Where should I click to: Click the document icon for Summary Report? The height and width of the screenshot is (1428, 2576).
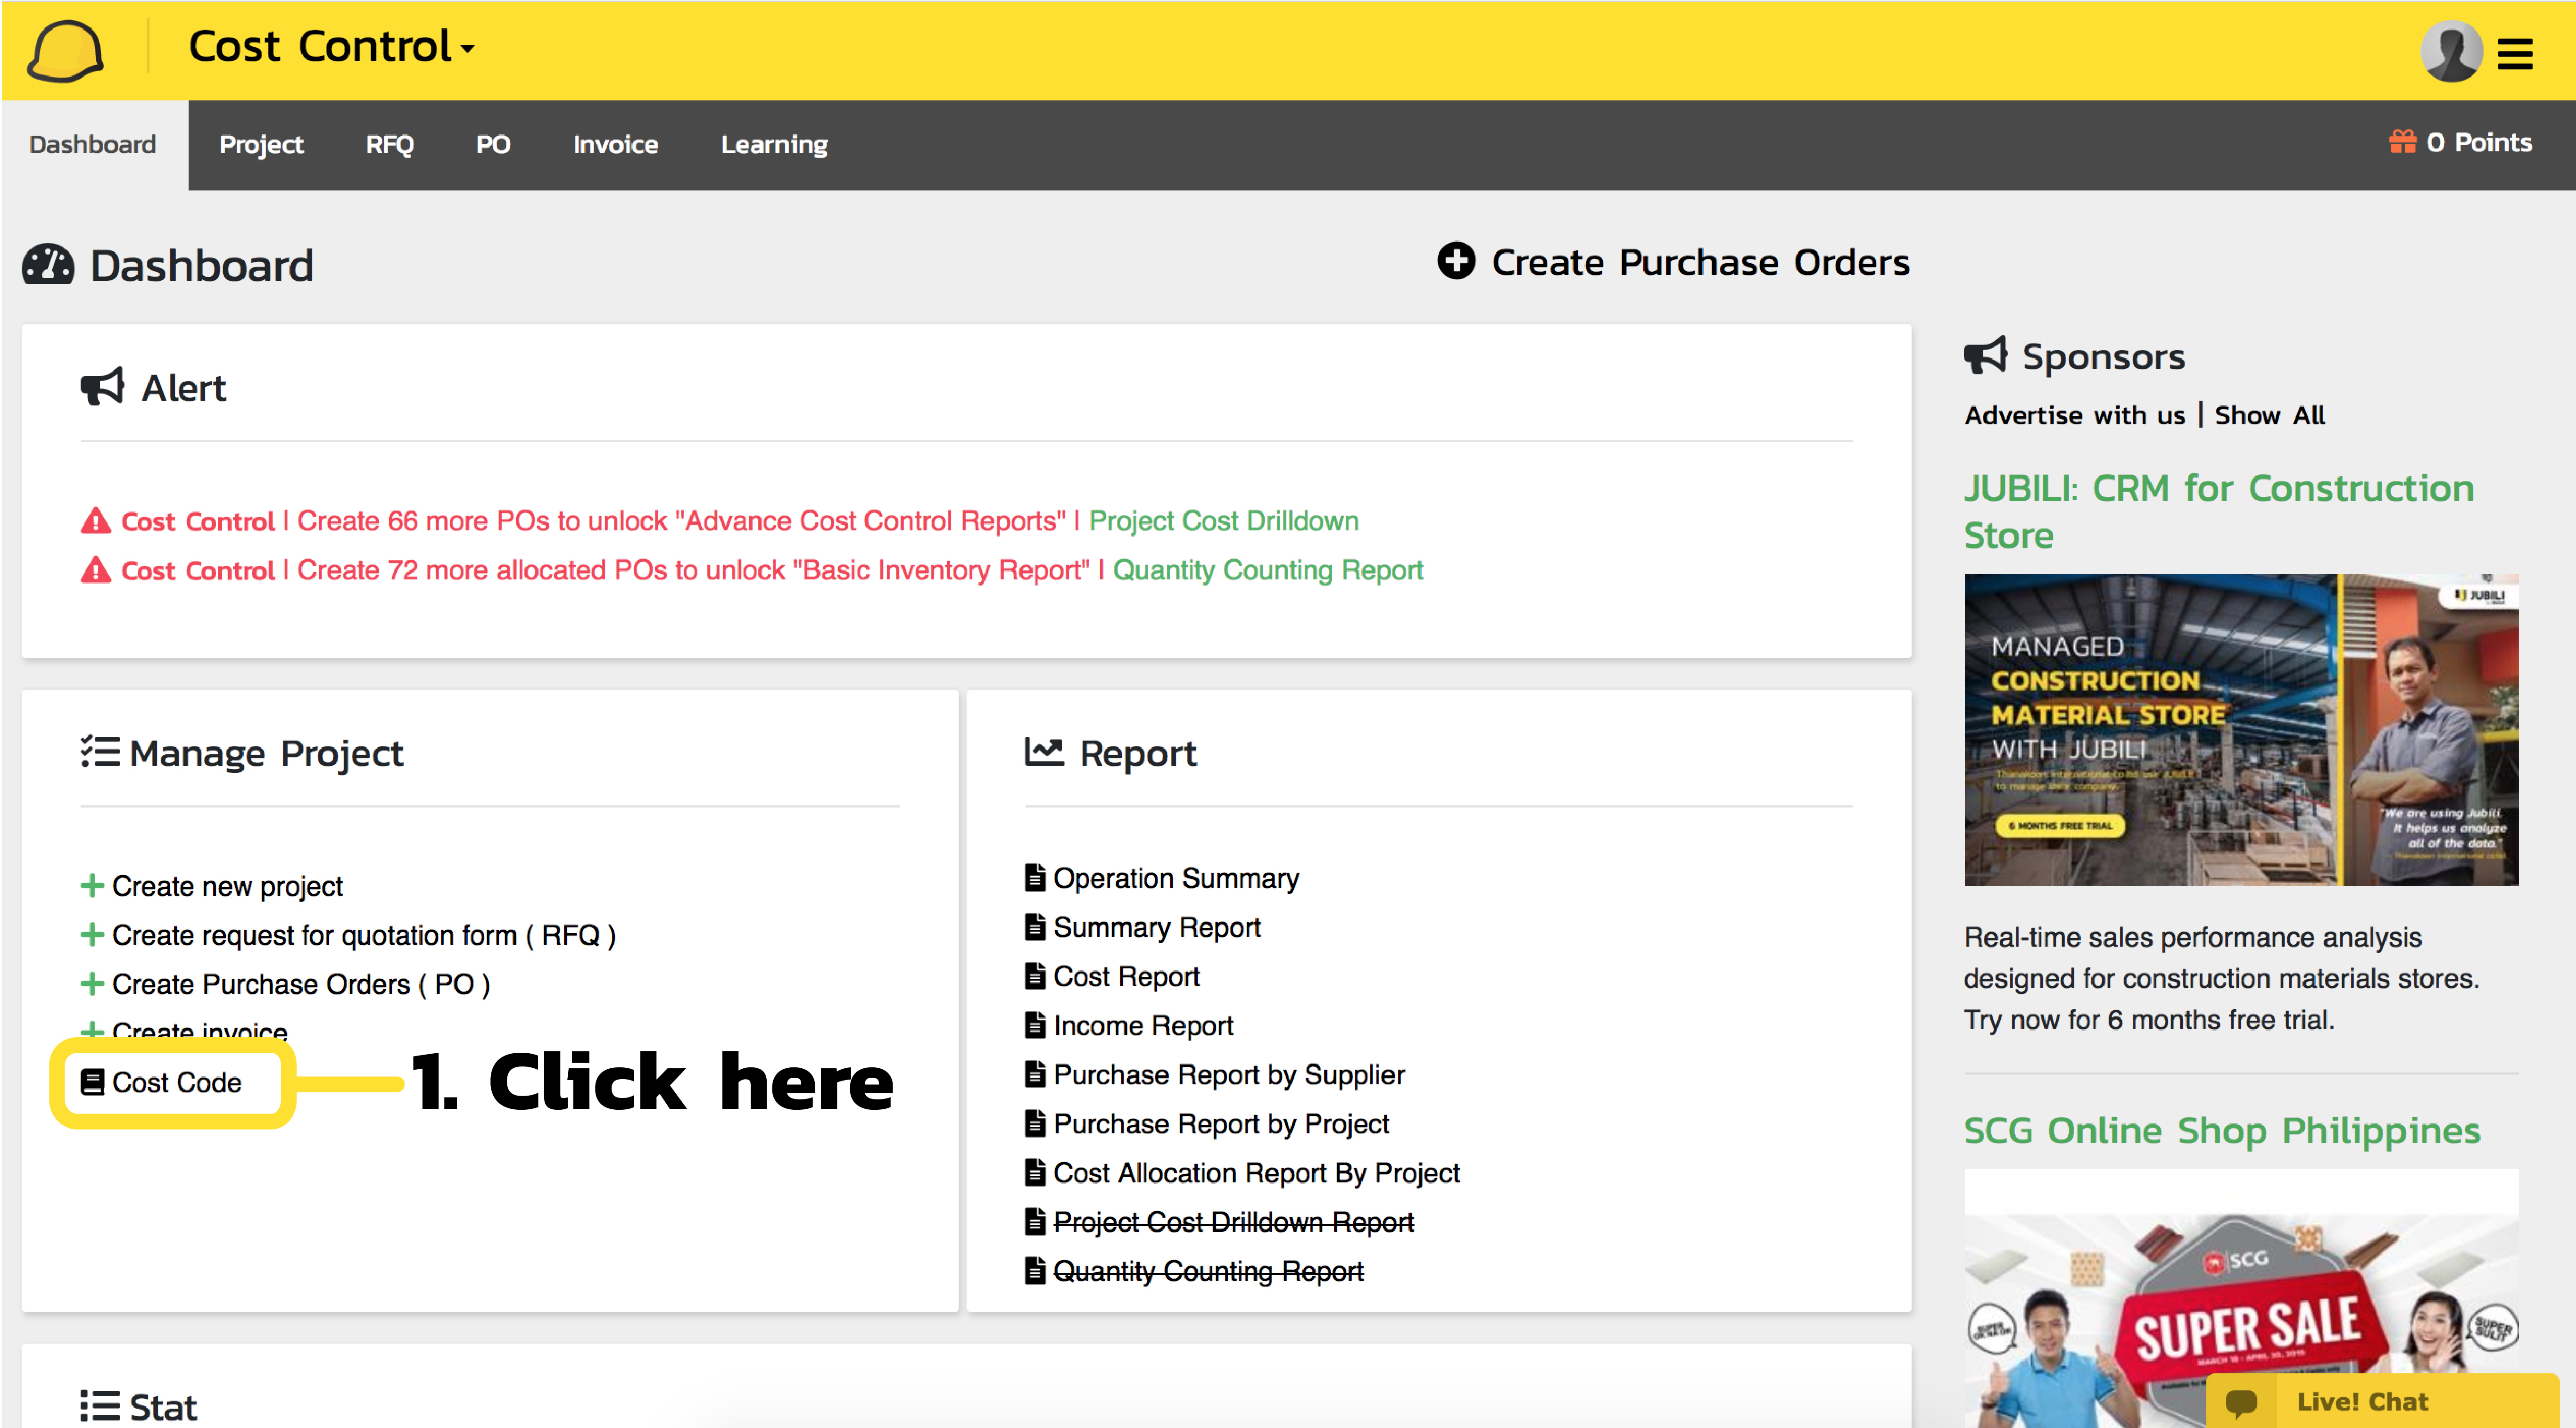[x=1035, y=926]
